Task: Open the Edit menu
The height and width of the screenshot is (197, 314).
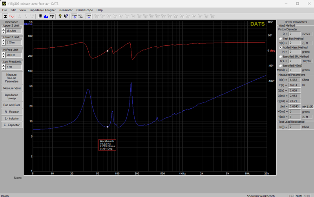Action: click(13, 10)
